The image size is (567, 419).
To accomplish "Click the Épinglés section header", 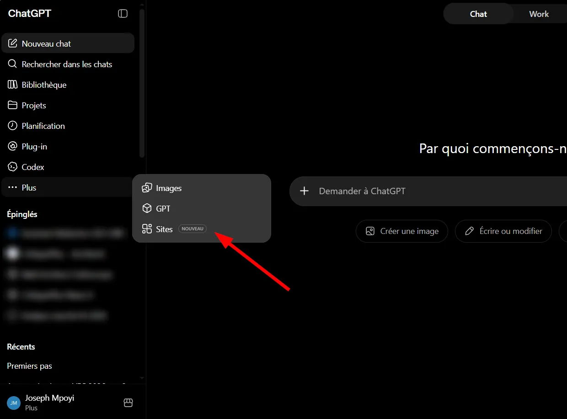I will (x=22, y=214).
